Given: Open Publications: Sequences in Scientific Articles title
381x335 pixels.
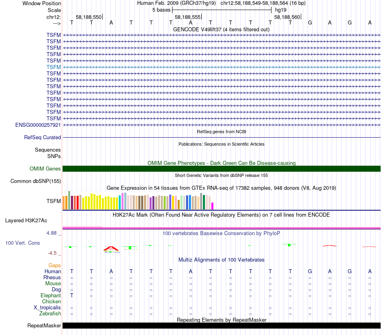Looking at the screenshot, I should (x=221, y=144).
